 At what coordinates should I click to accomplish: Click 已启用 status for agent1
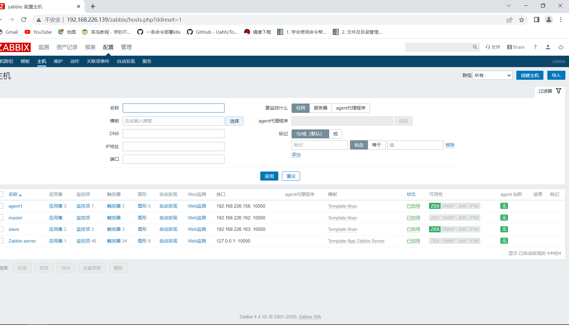coord(413,206)
